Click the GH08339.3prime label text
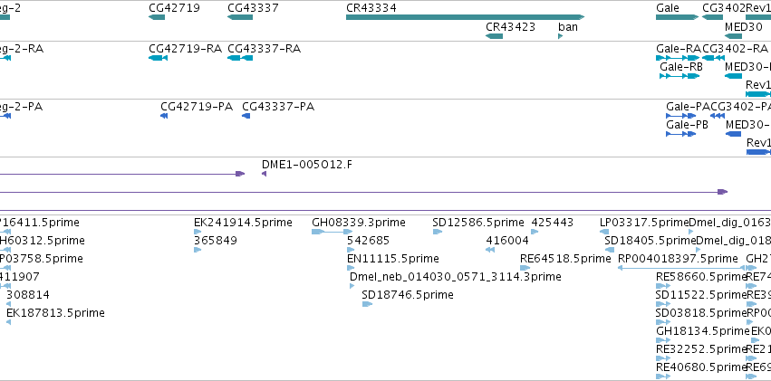This screenshot has width=771, height=381. click(x=359, y=223)
